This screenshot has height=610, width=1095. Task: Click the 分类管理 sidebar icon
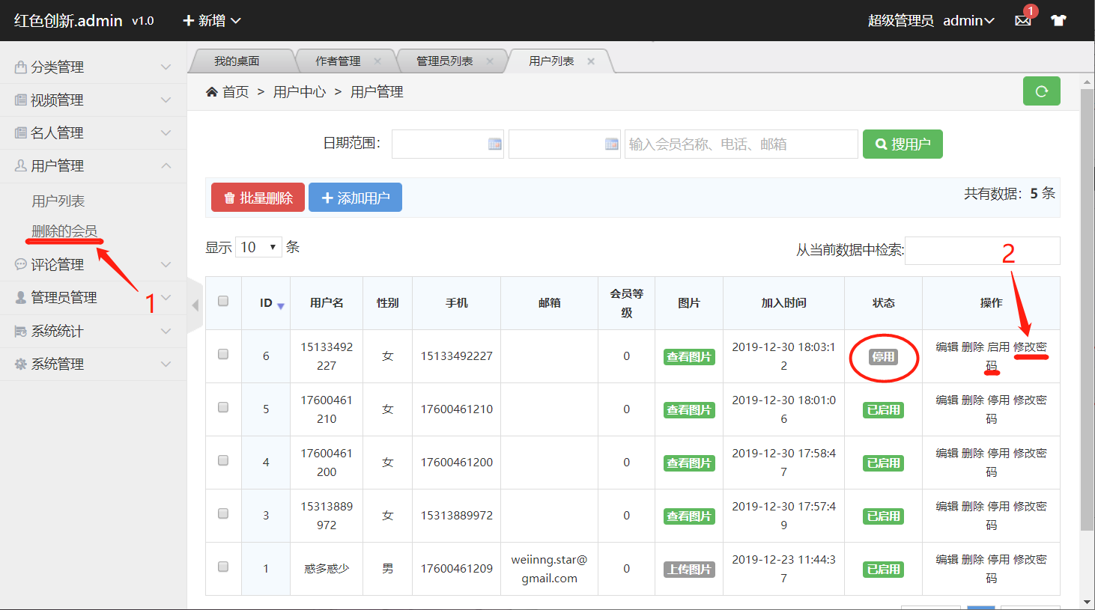click(x=21, y=67)
